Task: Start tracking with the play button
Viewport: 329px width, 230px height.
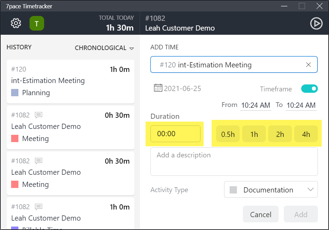Action: [x=316, y=23]
